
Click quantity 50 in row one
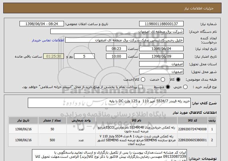pyautogui.click(x=52, y=129)
